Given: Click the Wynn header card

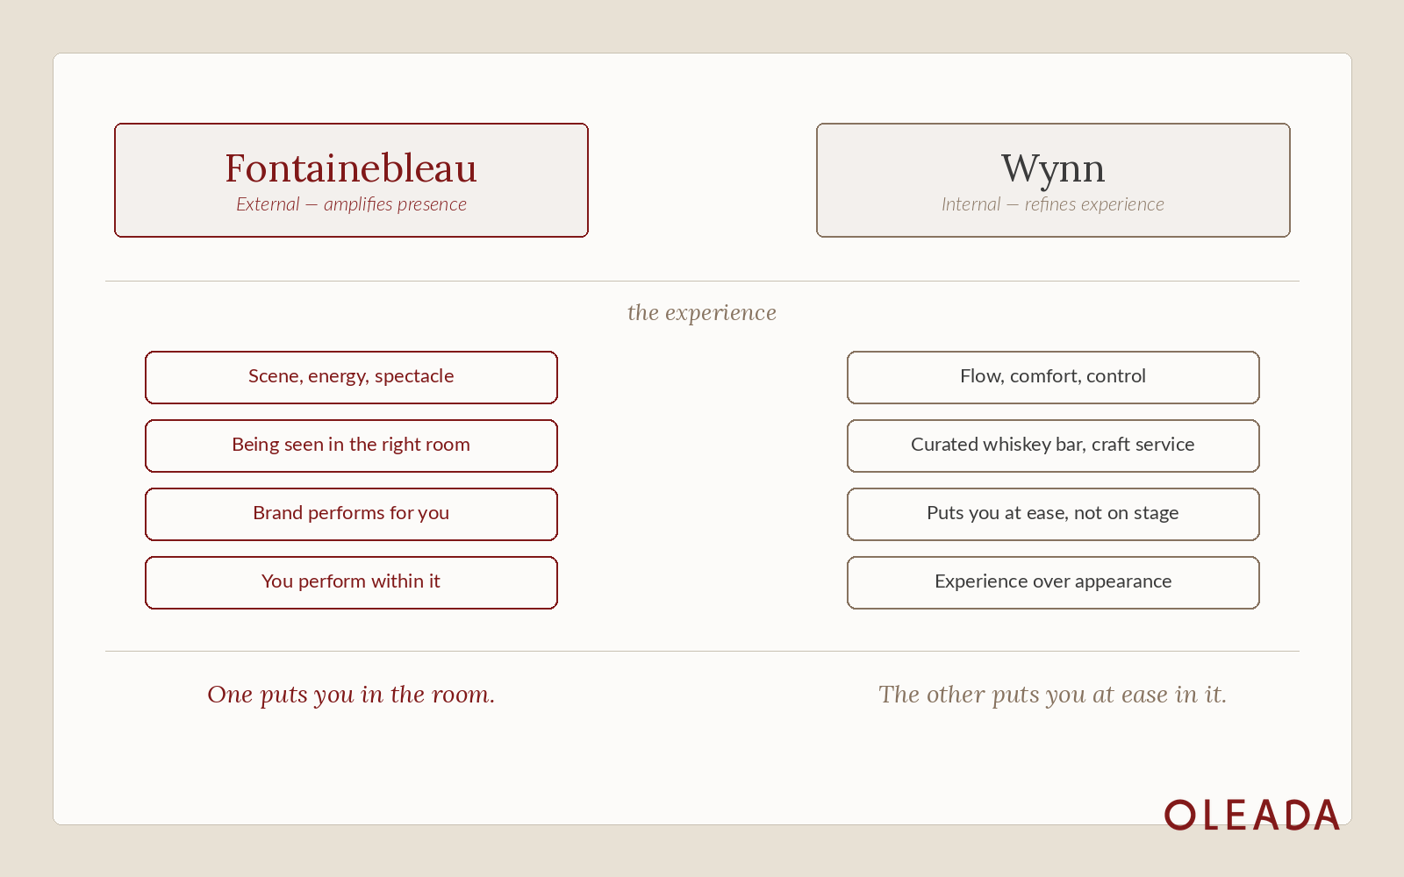Looking at the screenshot, I should (1053, 180).
